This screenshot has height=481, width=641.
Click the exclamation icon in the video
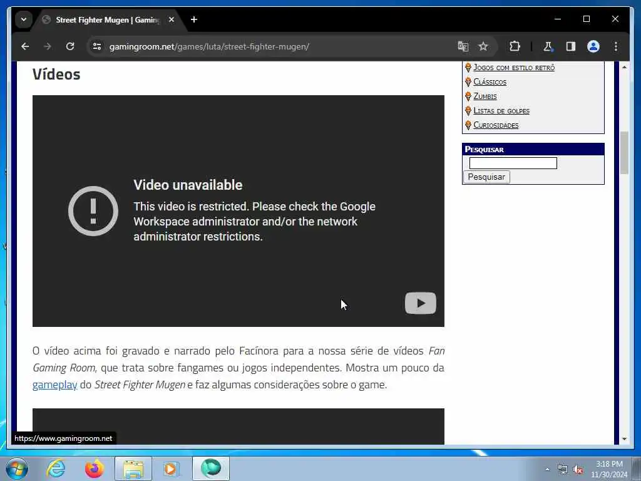click(x=93, y=211)
